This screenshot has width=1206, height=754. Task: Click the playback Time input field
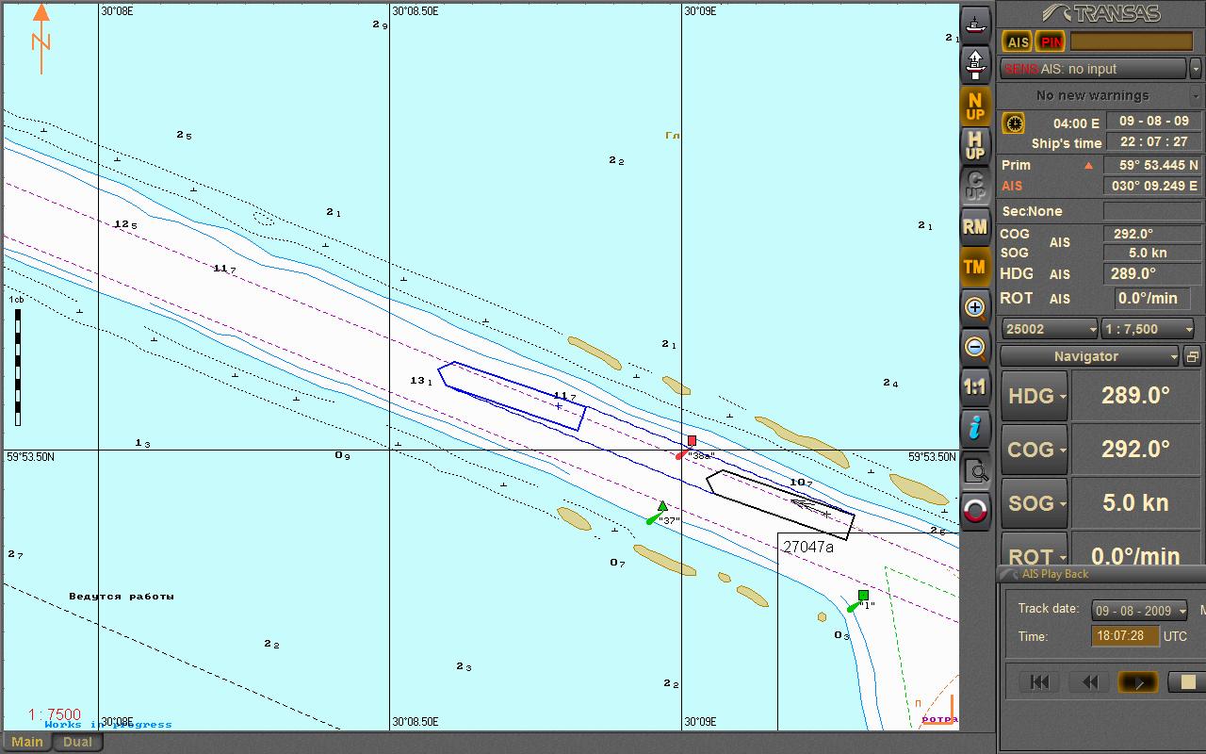[1125, 636]
